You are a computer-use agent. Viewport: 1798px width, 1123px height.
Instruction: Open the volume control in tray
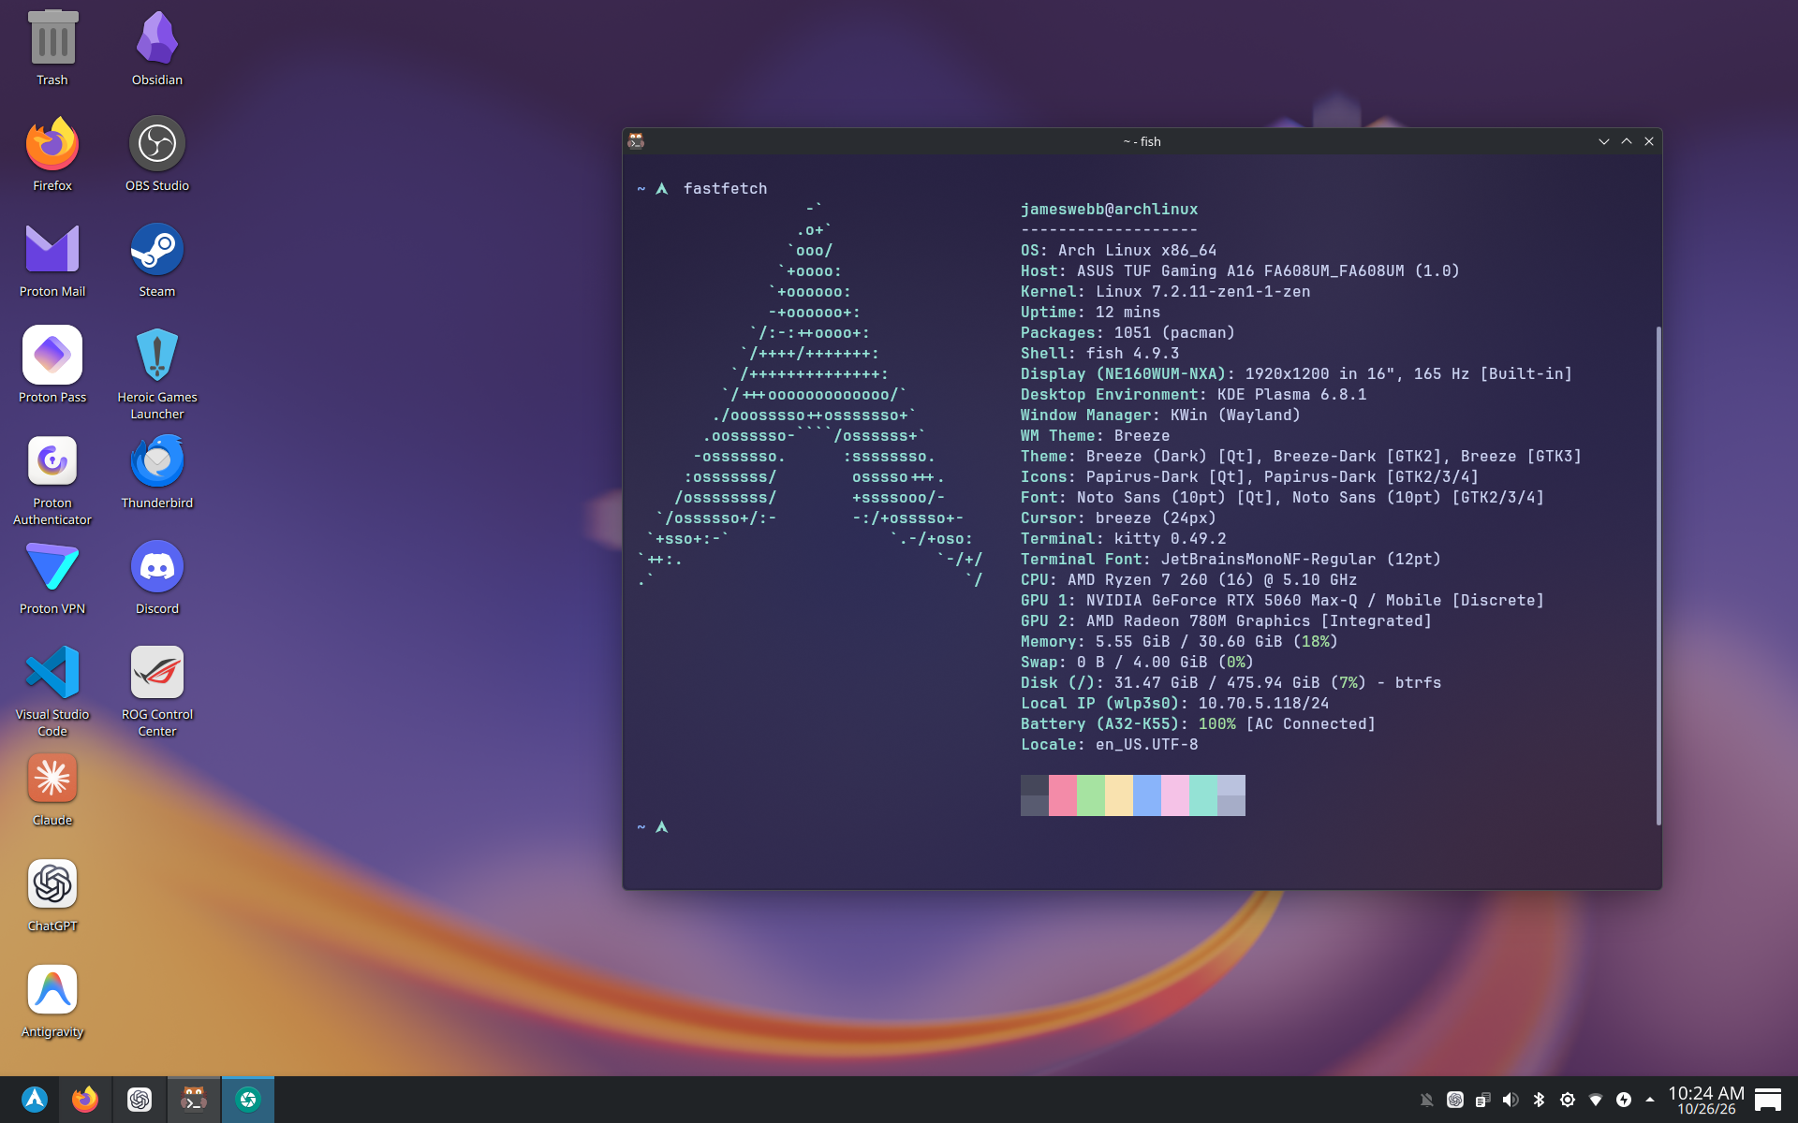click(1511, 1100)
